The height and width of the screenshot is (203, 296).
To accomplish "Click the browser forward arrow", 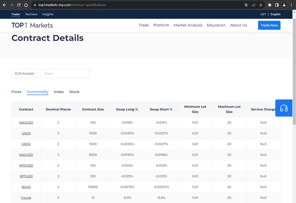I will coord(11,5).
